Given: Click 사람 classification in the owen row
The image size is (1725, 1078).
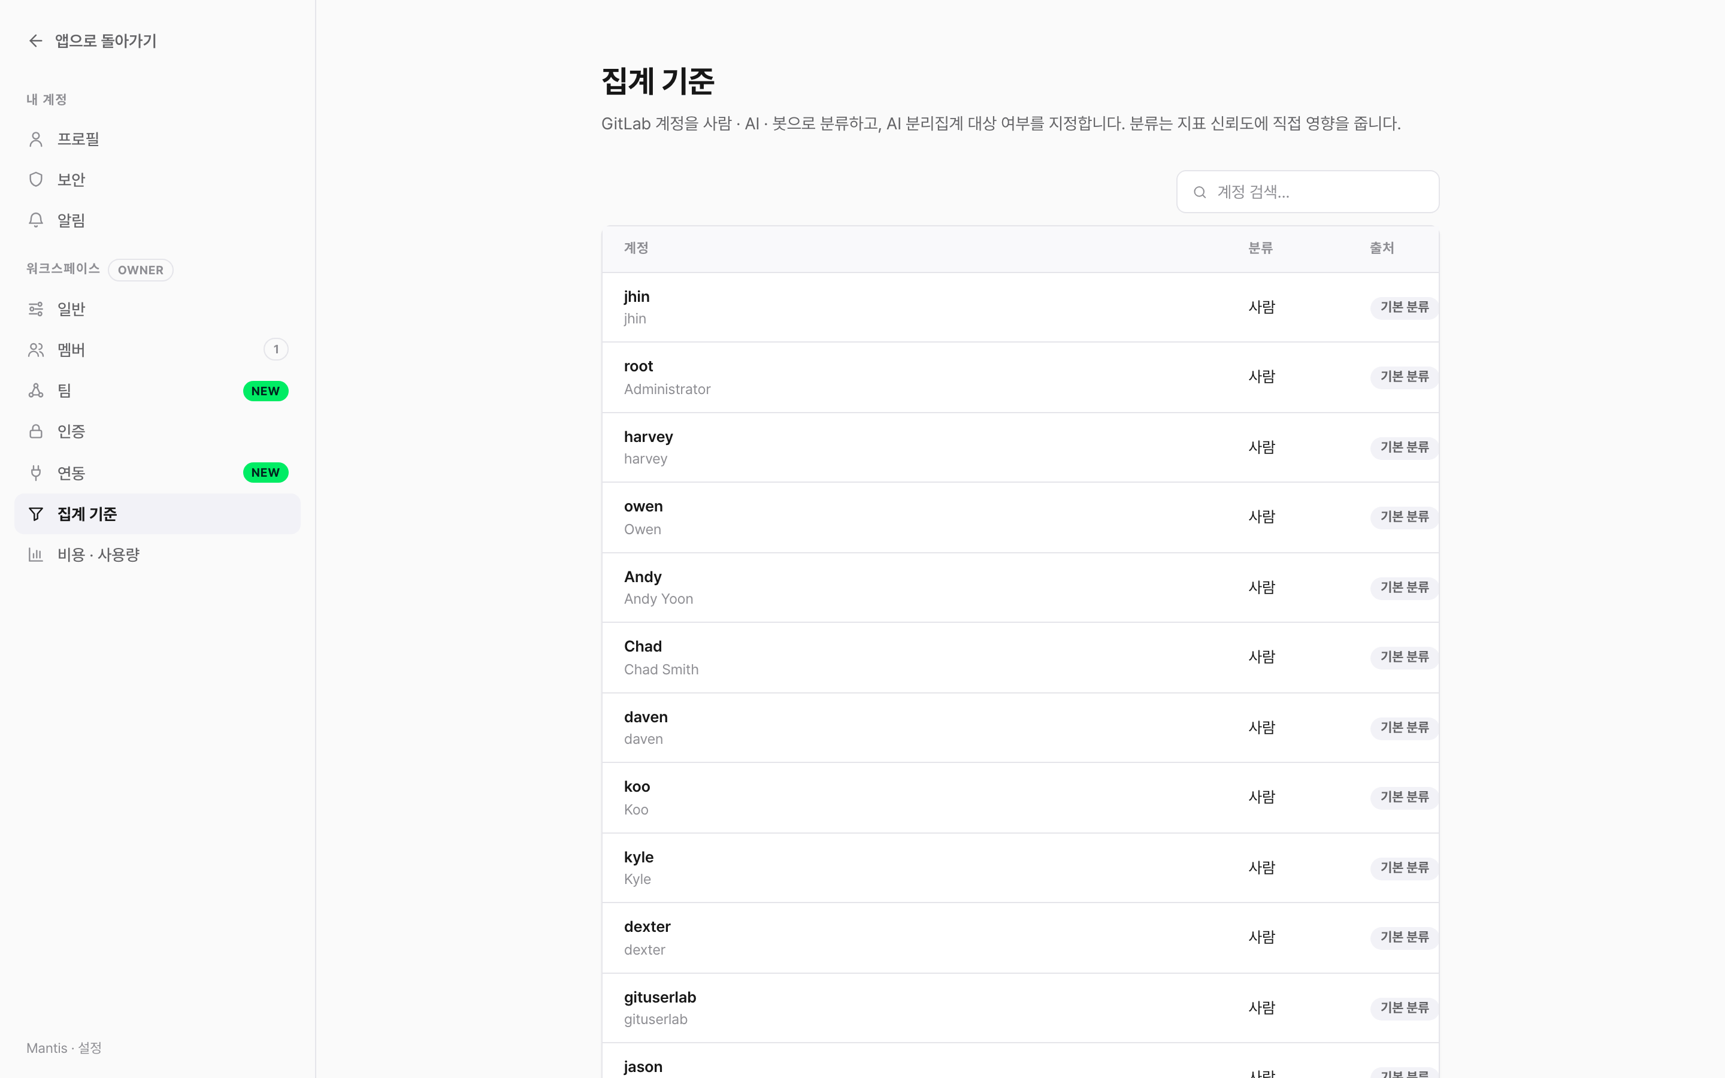Looking at the screenshot, I should coord(1261,516).
